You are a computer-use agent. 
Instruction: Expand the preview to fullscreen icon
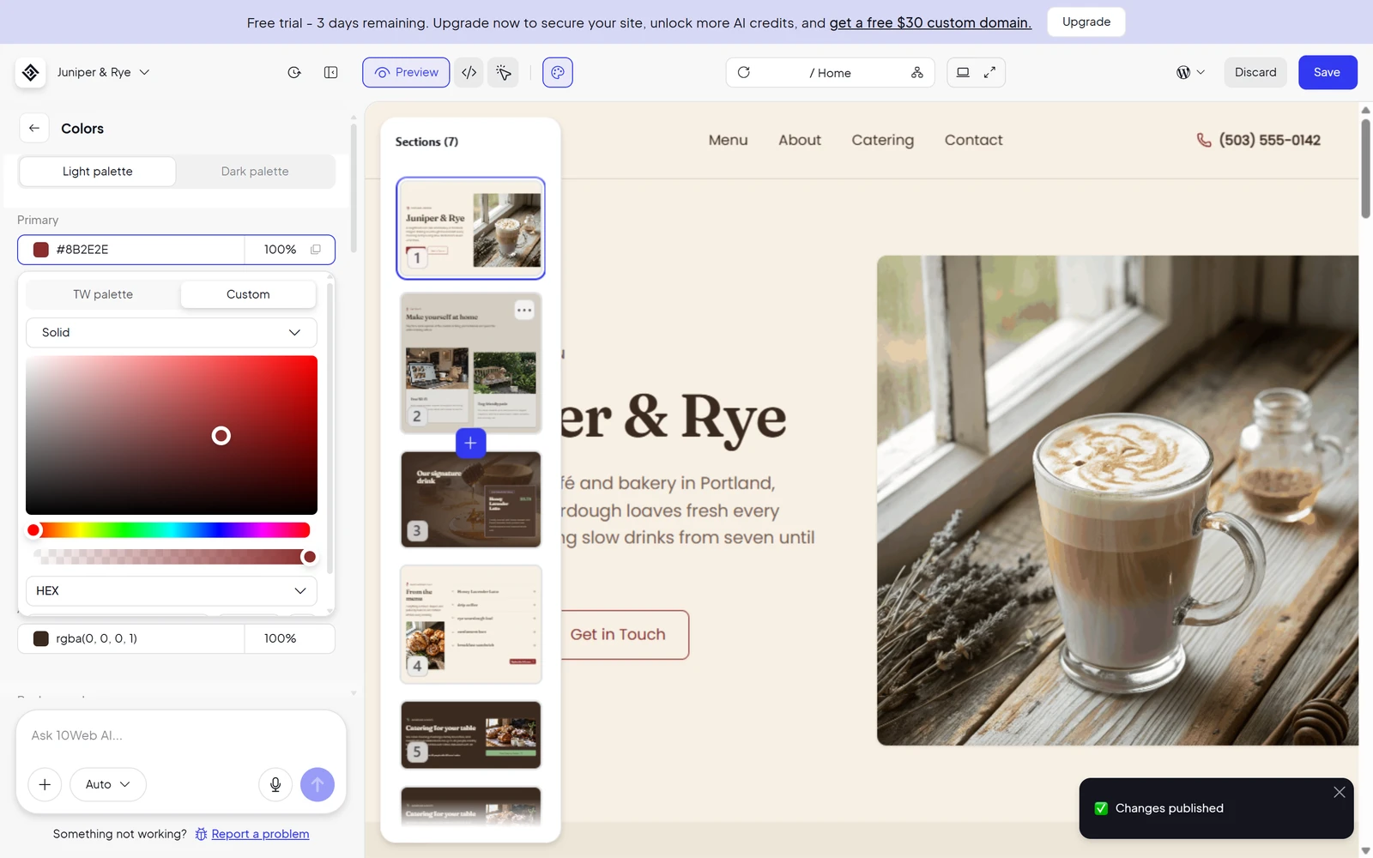(x=989, y=73)
